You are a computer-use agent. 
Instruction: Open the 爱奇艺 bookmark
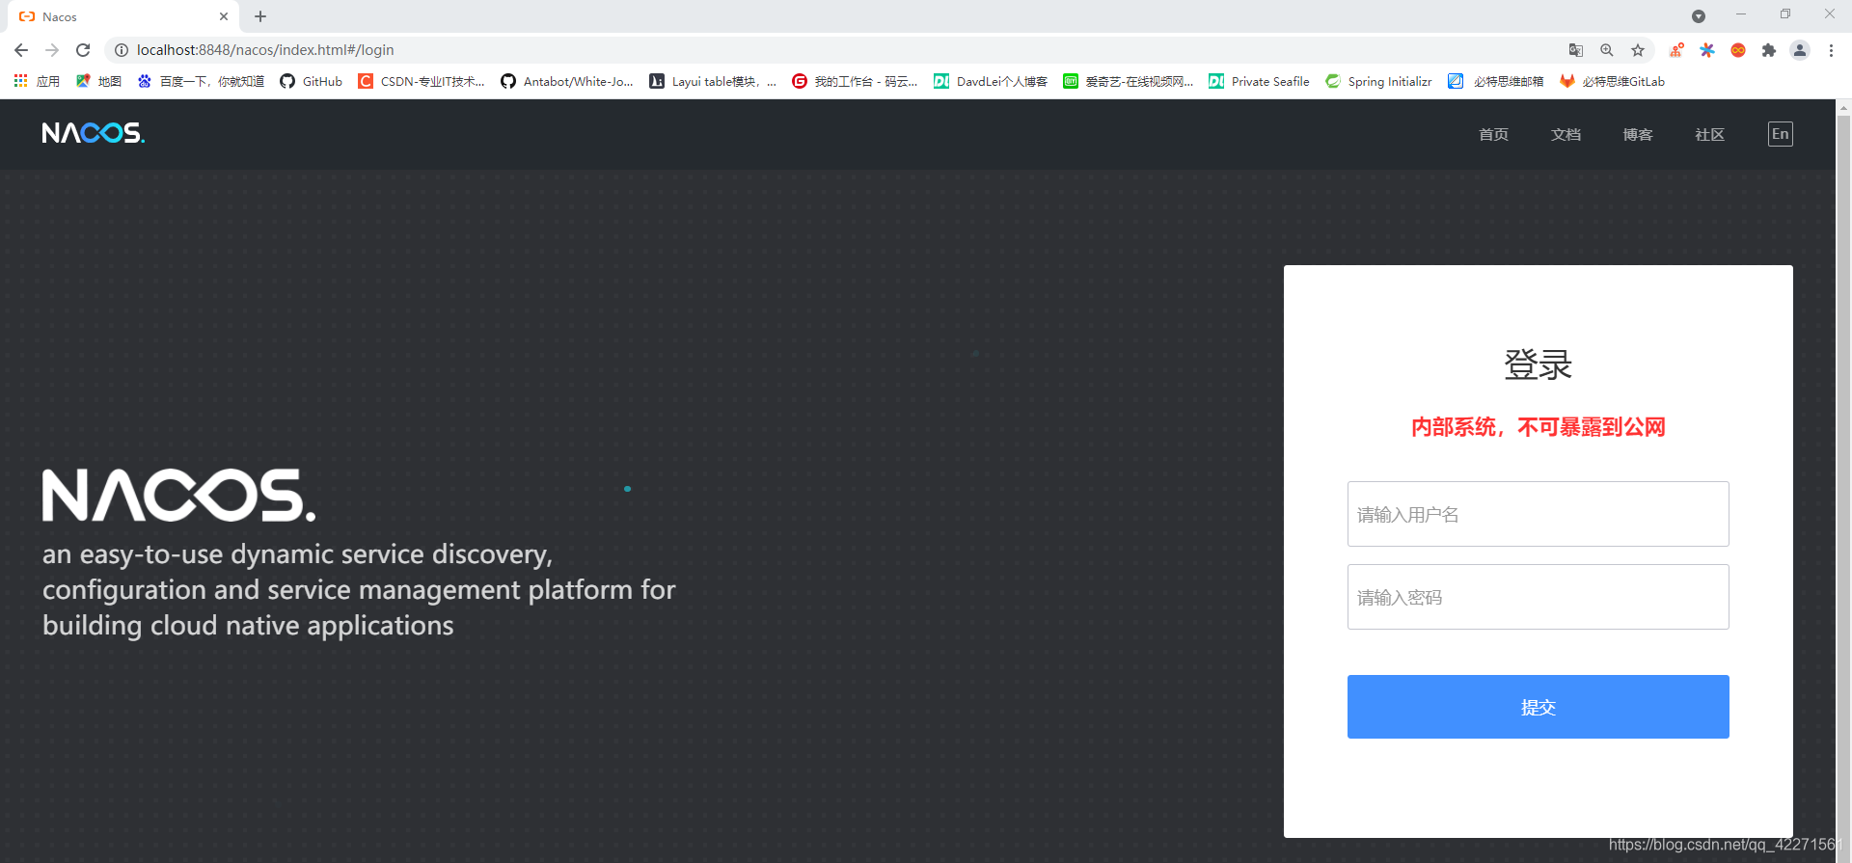tap(1129, 81)
